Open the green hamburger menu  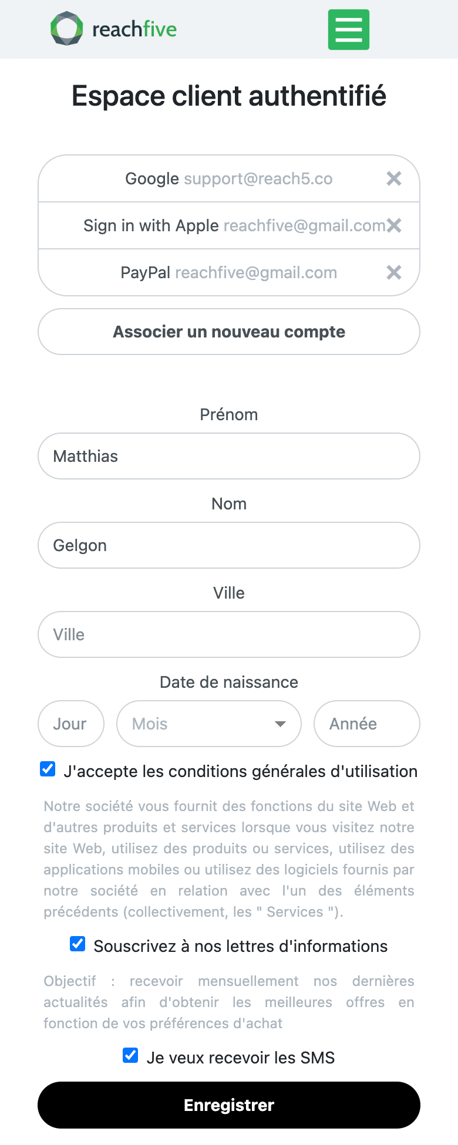coord(348,29)
